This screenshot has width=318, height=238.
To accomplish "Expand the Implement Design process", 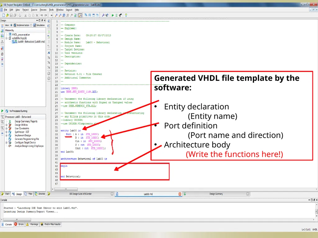I will pyautogui.click(x=7, y=135).
